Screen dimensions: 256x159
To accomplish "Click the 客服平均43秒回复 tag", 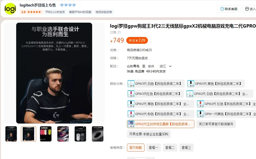I will [80, 12].
